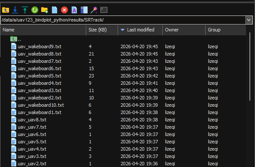
Task: Expand the remote path history dropdown
Action: (x=249, y=20)
